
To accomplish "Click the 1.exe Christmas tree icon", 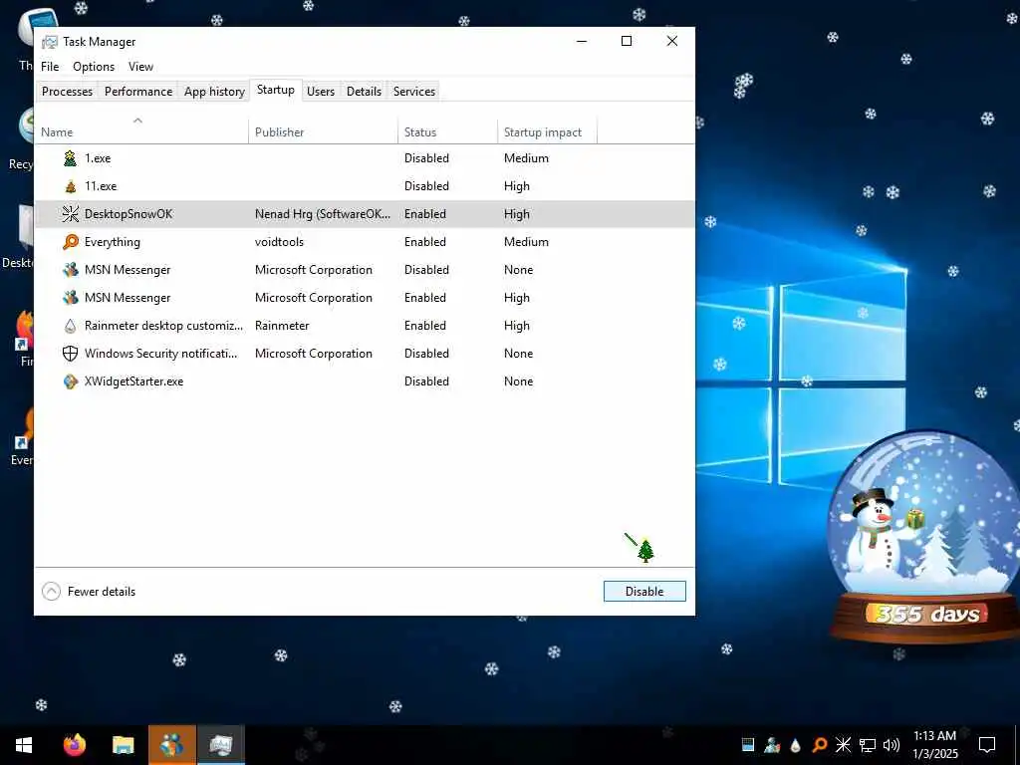I will point(71,158).
